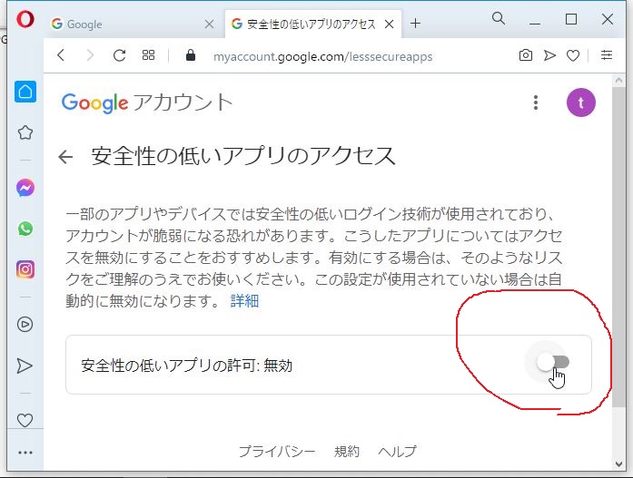Image resolution: width=633 pixels, height=478 pixels.
Task: Click the 安全性の低いアプリの許可: 無効 label
Action: [186, 366]
